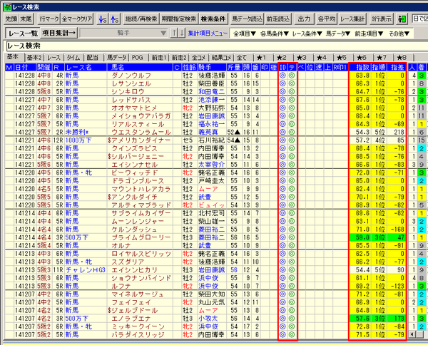
Task: Click the ※行表示 button
Action: tap(382, 19)
